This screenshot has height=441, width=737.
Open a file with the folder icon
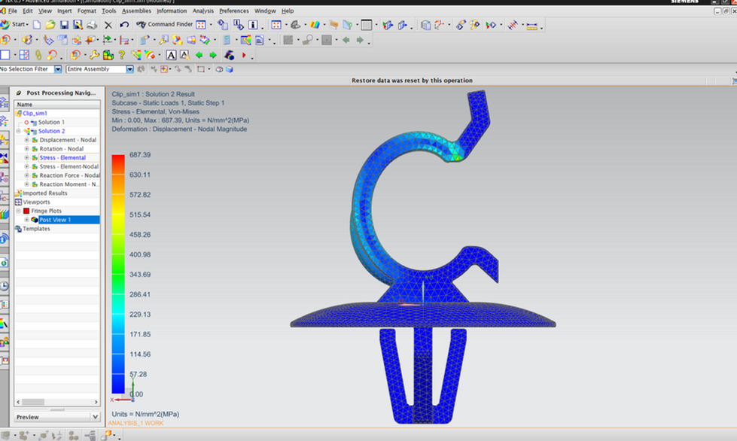50,25
